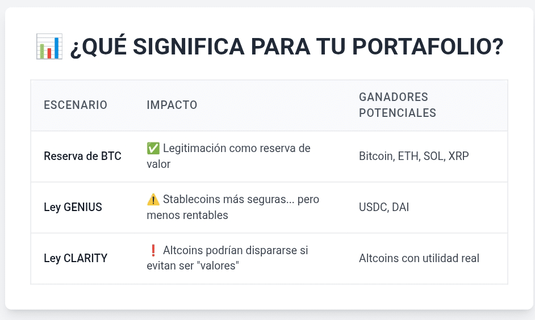
Task: Click the IMPACTO column header
Action: (172, 105)
